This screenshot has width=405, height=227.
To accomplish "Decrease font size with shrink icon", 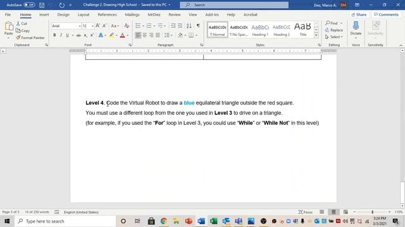I will coord(104,26).
